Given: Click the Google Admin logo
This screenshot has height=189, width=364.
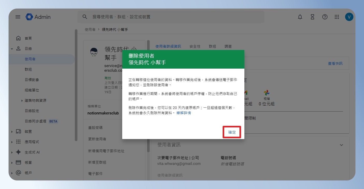Looking at the screenshot, I should coord(38,17).
